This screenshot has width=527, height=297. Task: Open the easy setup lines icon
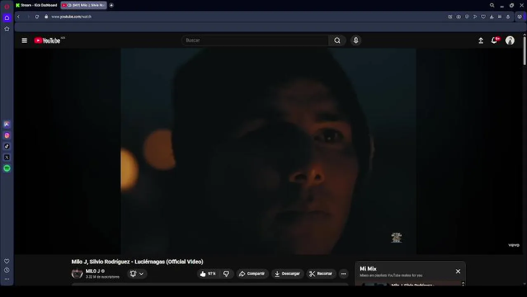[x=500, y=16]
